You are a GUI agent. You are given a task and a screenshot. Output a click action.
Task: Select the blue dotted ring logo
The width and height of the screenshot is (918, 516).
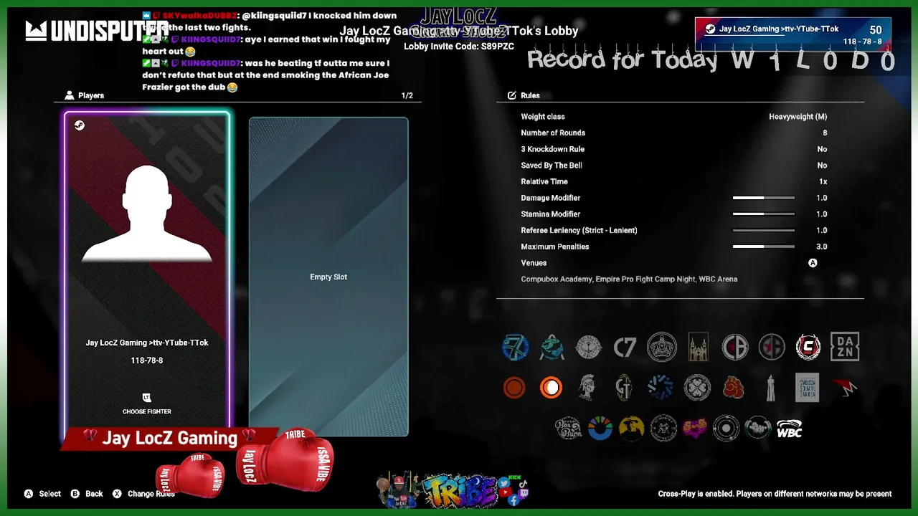click(660, 388)
